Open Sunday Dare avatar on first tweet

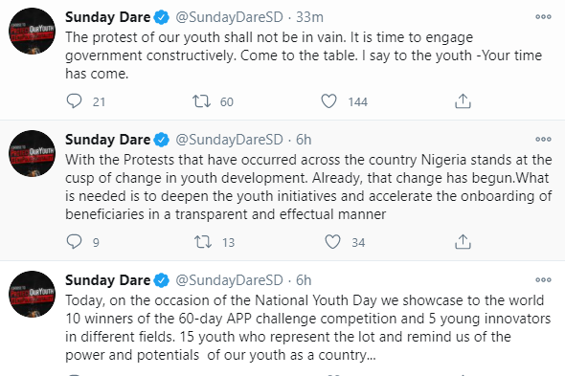tap(32, 31)
